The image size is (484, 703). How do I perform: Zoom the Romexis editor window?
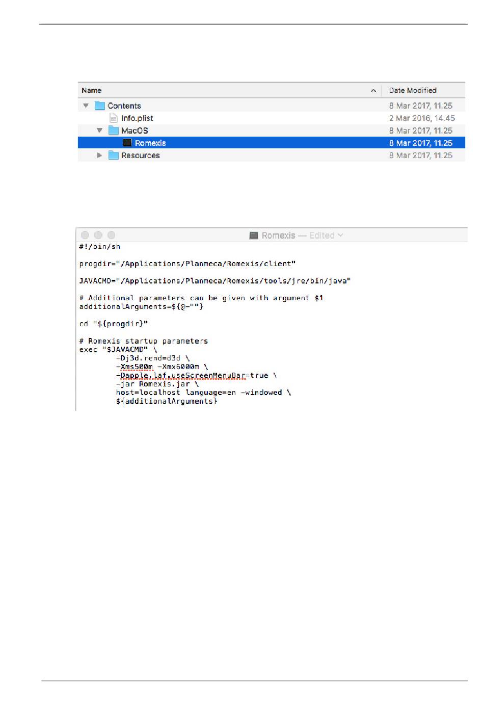point(112,235)
